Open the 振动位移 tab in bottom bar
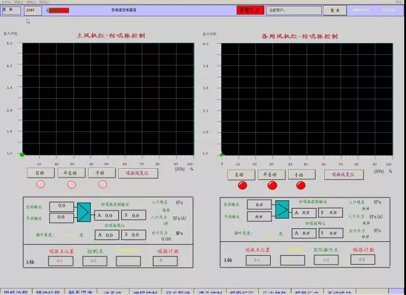Viewport: 406px width, 295px height. click(x=48, y=291)
